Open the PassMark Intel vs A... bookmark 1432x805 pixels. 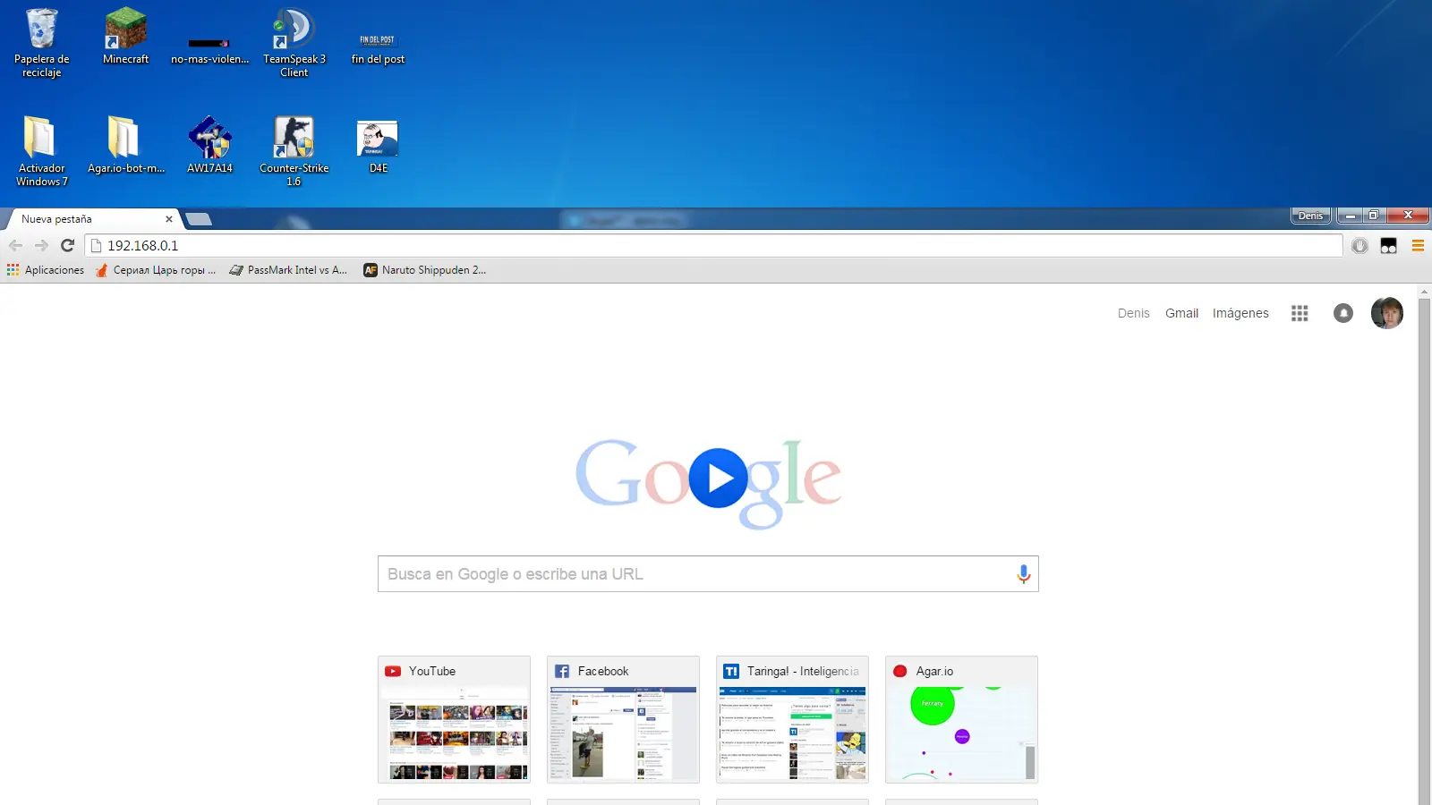point(288,270)
